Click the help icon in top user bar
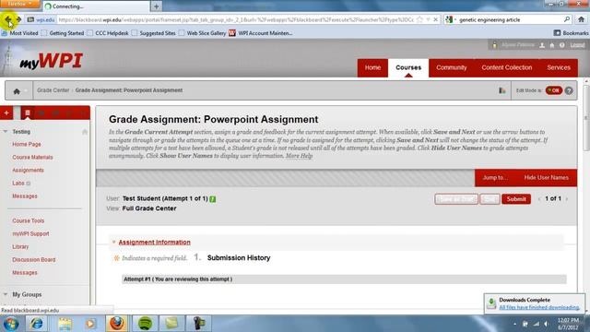This screenshot has height=332, width=590. pyautogui.click(x=561, y=45)
